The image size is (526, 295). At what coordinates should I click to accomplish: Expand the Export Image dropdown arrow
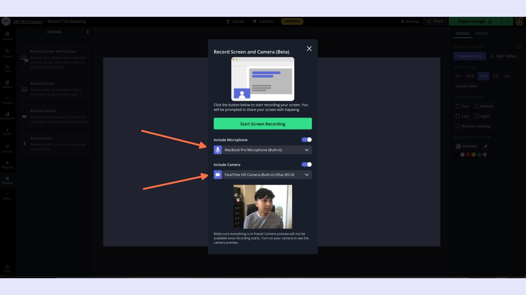click(x=507, y=21)
